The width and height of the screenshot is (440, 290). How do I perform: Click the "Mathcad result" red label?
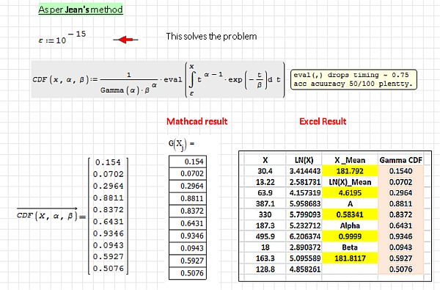pos(197,121)
